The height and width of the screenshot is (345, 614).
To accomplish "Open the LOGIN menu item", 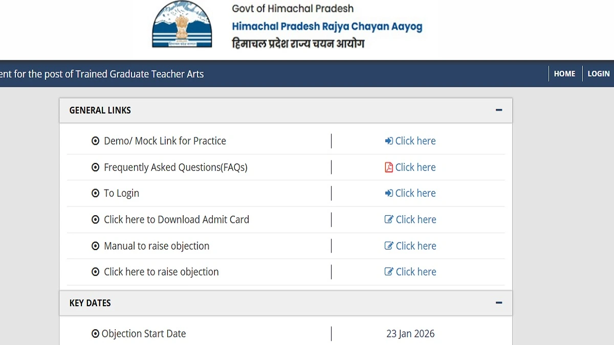I will pos(598,73).
